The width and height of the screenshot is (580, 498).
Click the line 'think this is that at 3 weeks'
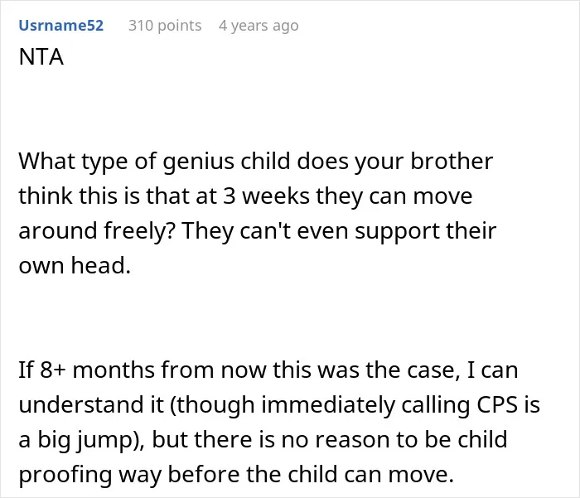[245, 196]
